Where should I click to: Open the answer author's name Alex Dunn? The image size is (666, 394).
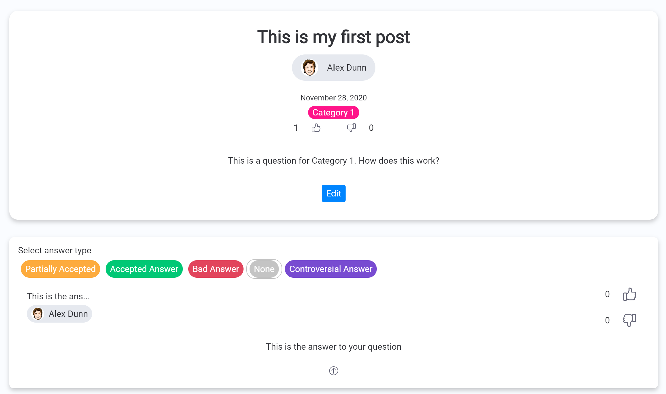(x=68, y=314)
